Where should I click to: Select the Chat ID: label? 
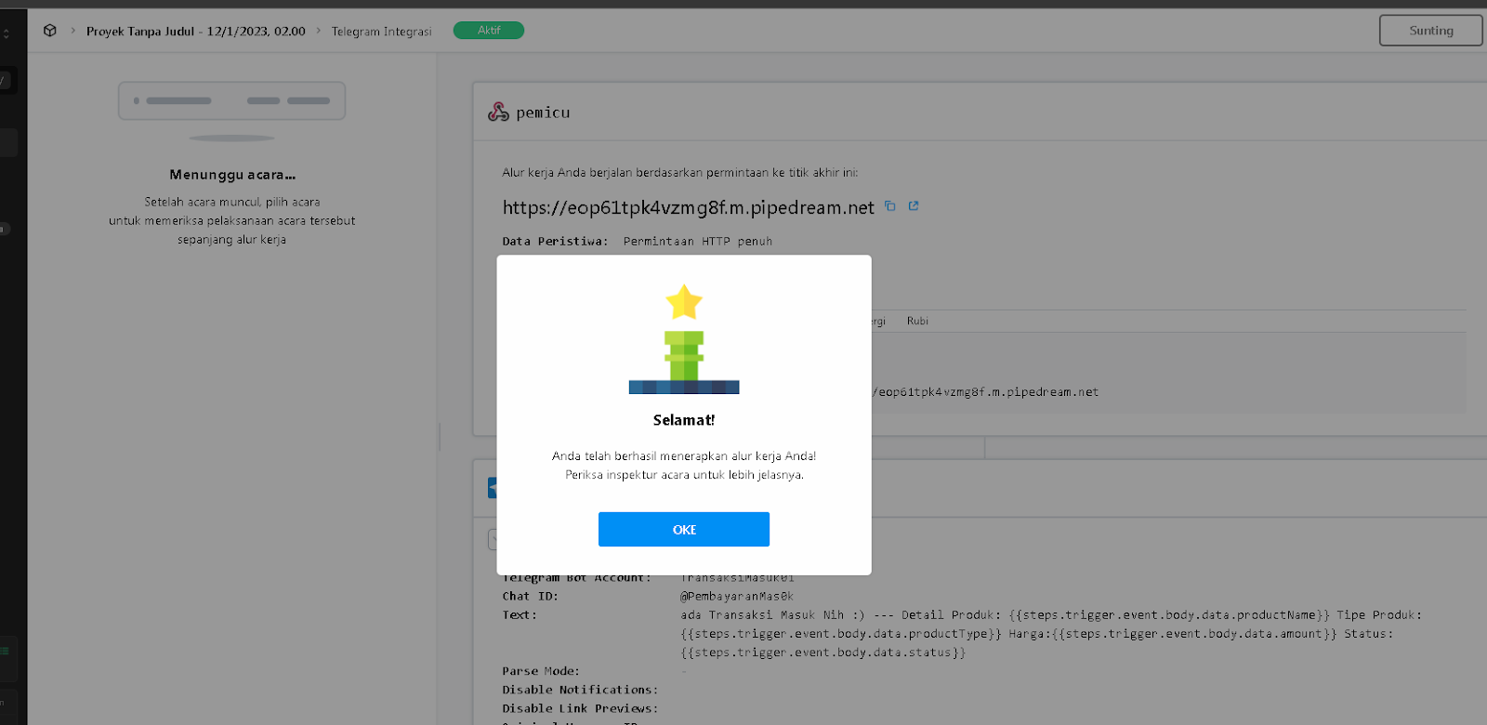click(x=530, y=597)
